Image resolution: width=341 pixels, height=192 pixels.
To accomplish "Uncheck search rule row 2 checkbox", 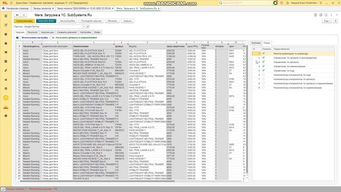I will click(263, 58).
